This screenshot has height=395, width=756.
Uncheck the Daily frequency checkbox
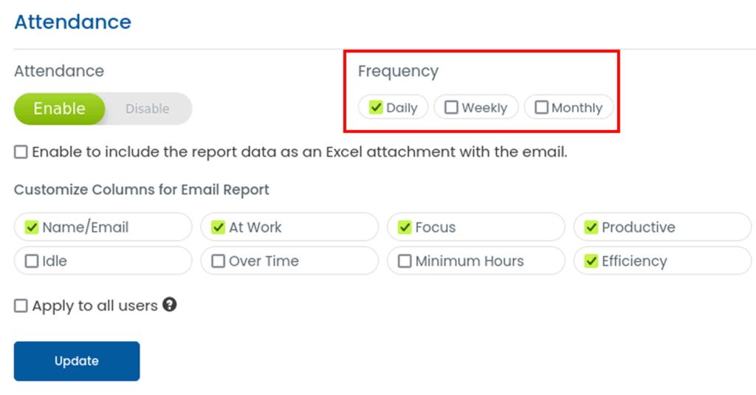(377, 108)
